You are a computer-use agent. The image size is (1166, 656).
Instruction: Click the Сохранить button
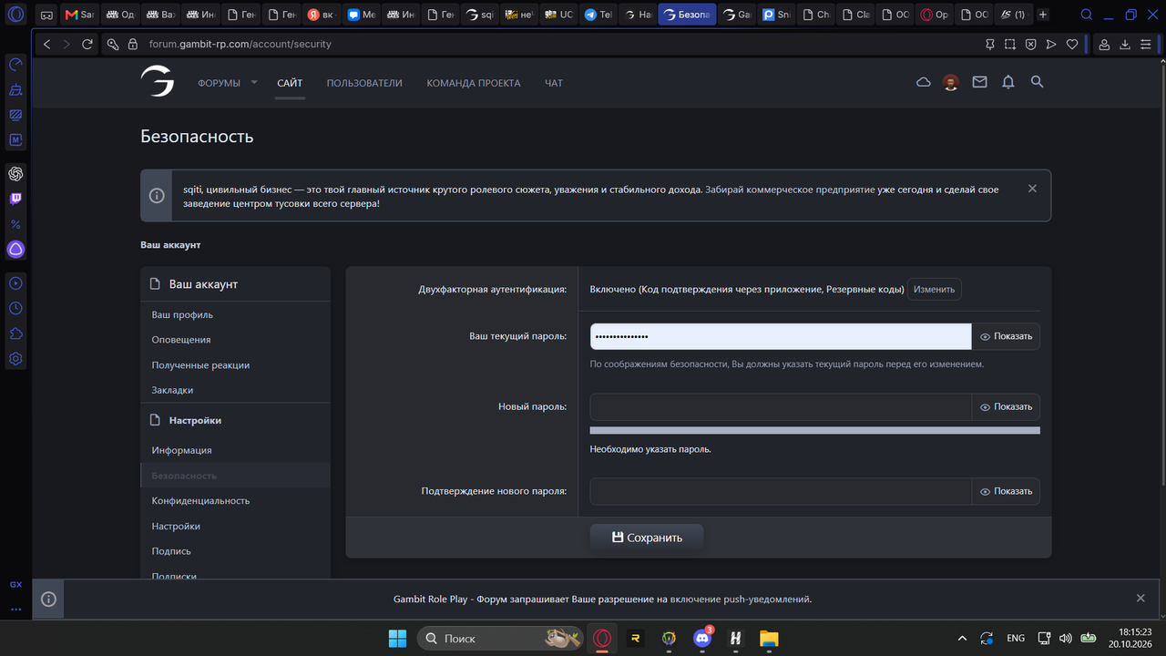coord(647,538)
